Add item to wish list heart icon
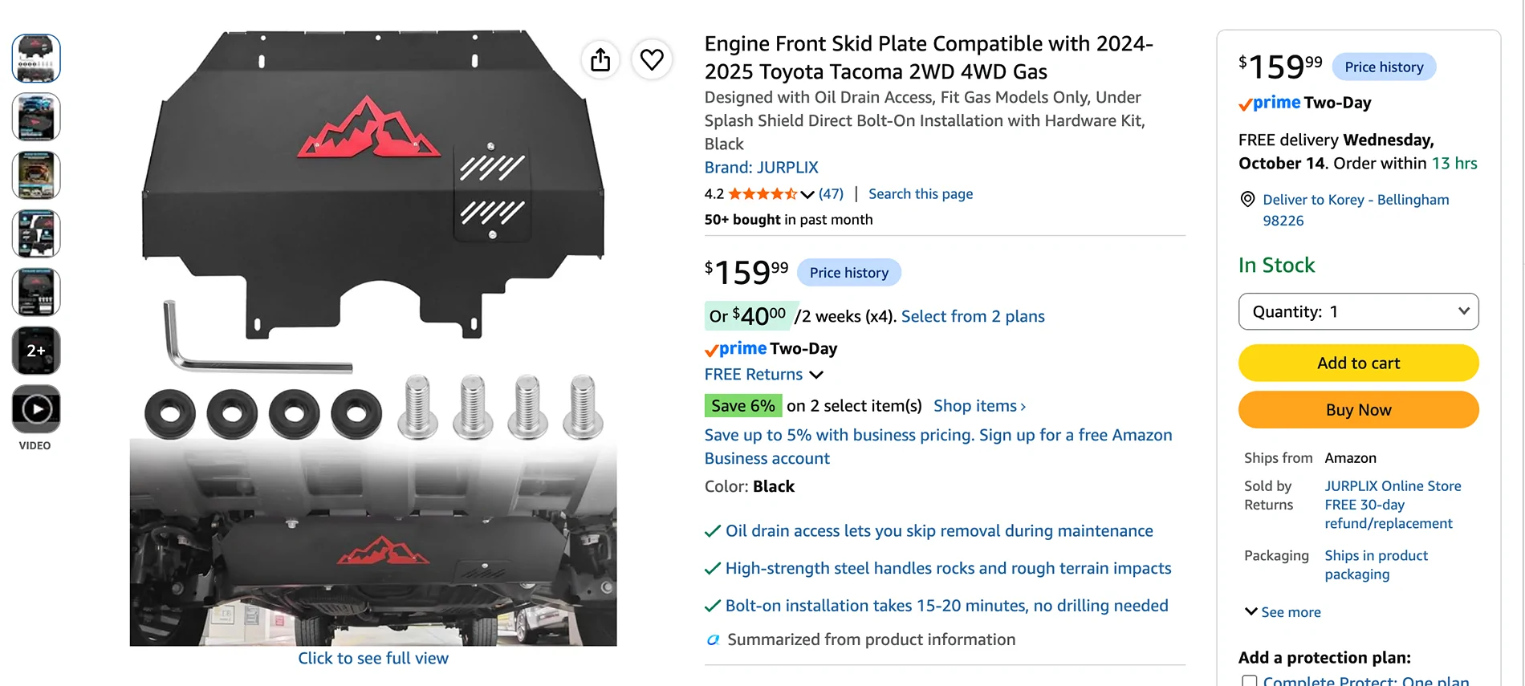The width and height of the screenshot is (1525, 686). coord(652,59)
